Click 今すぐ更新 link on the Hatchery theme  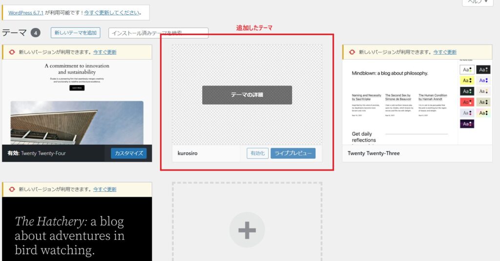(x=104, y=189)
